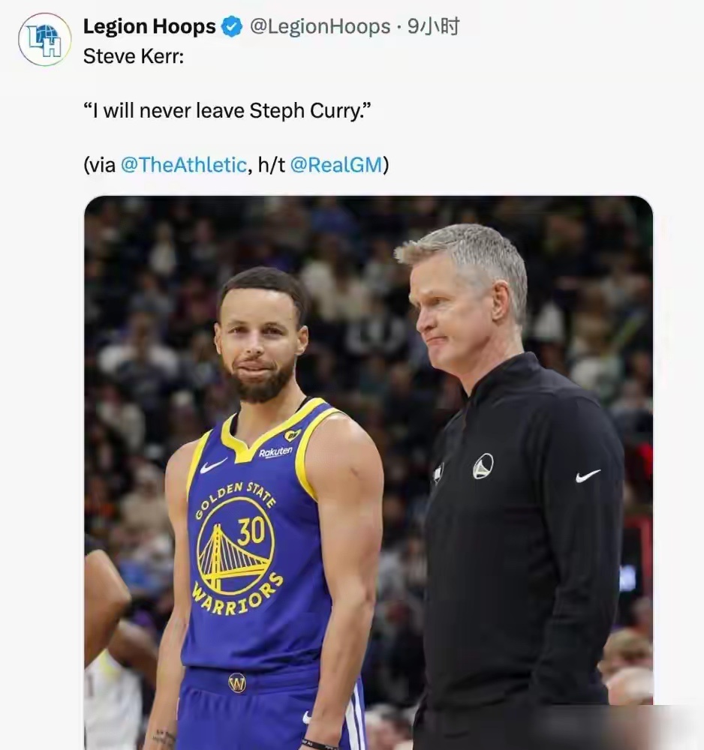Click the Nike swoosh on the blue jersey

(212, 466)
